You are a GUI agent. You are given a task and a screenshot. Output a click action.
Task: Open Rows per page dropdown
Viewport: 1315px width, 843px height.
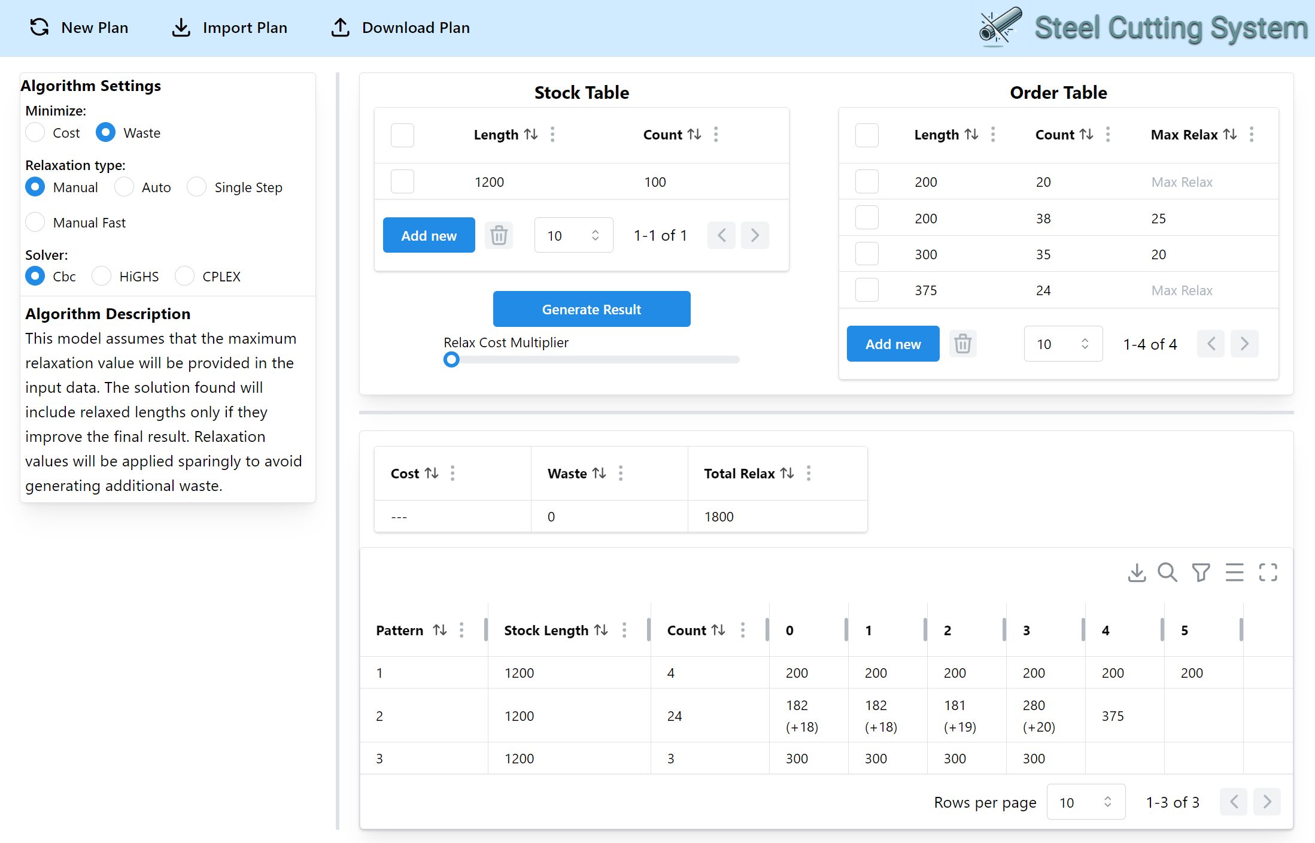coord(1085,802)
